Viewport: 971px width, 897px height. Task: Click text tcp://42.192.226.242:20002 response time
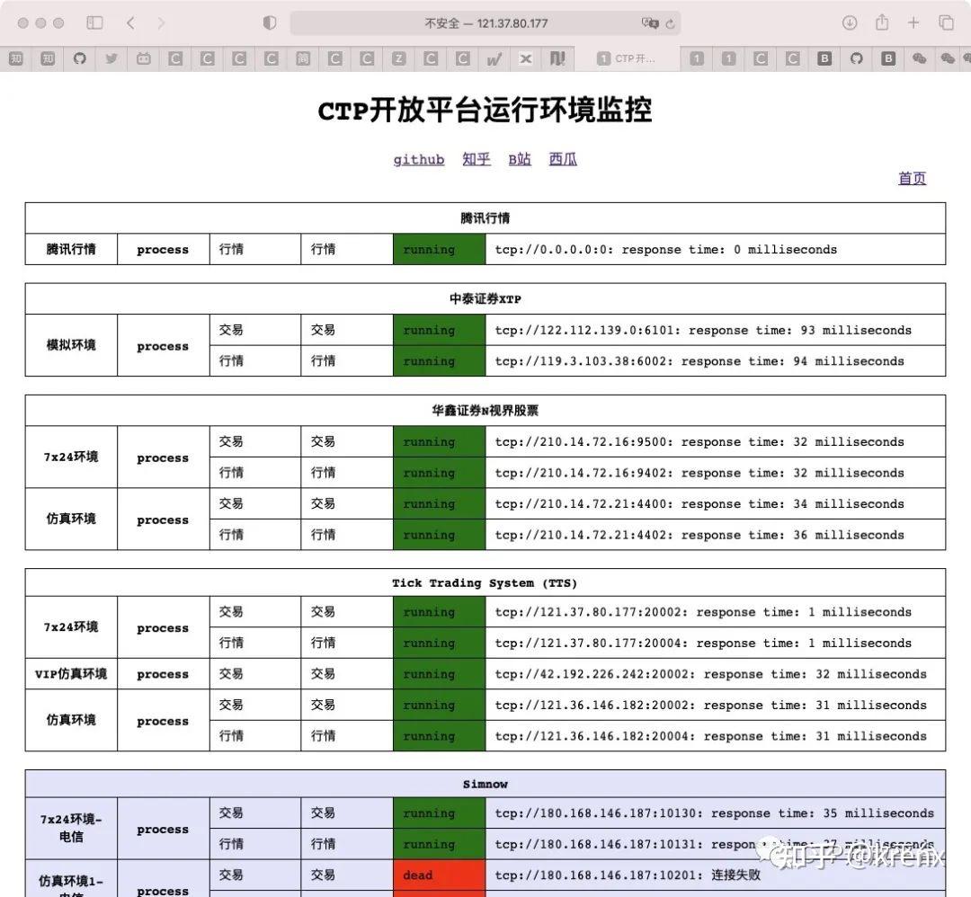tap(710, 673)
